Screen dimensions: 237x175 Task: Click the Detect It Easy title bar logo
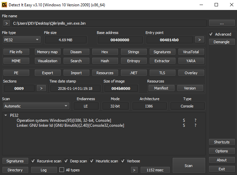(4, 5)
